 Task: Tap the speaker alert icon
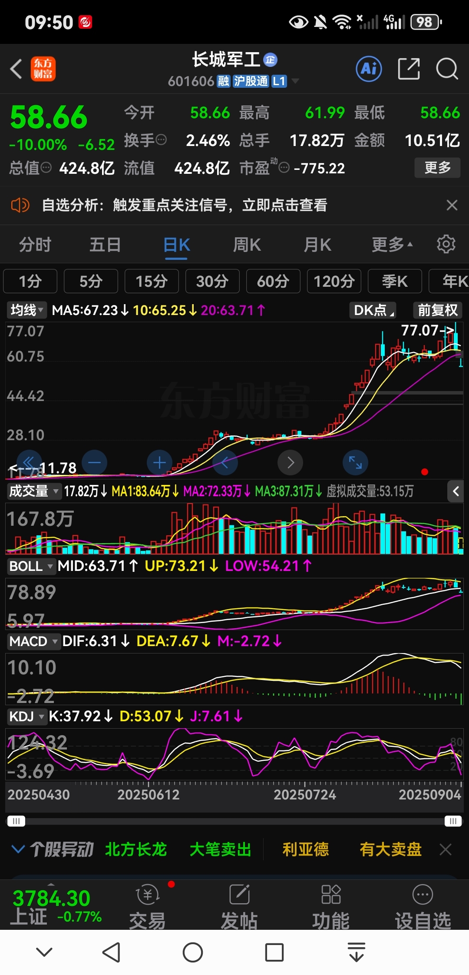[x=20, y=205]
